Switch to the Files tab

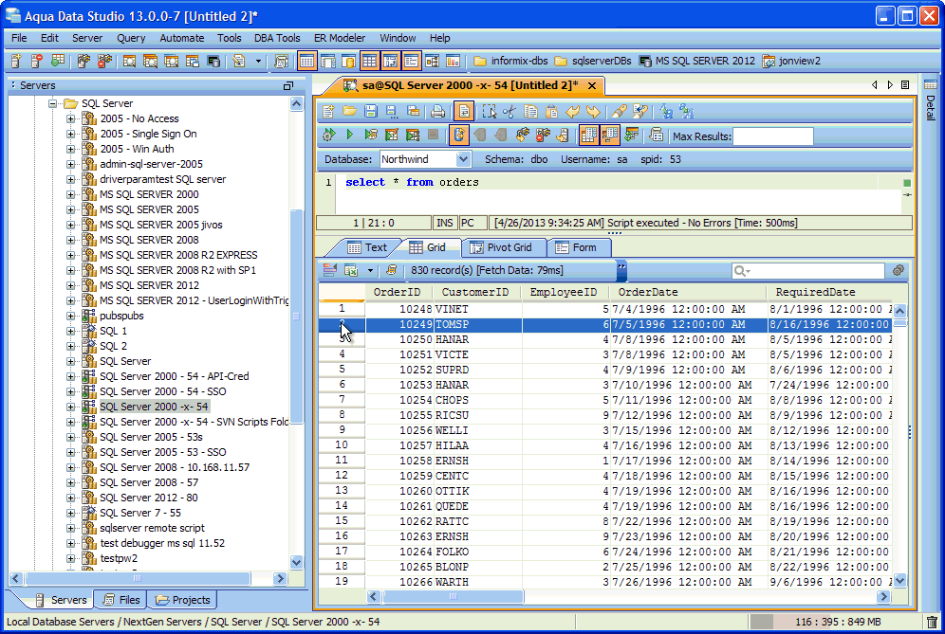pyautogui.click(x=121, y=600)
